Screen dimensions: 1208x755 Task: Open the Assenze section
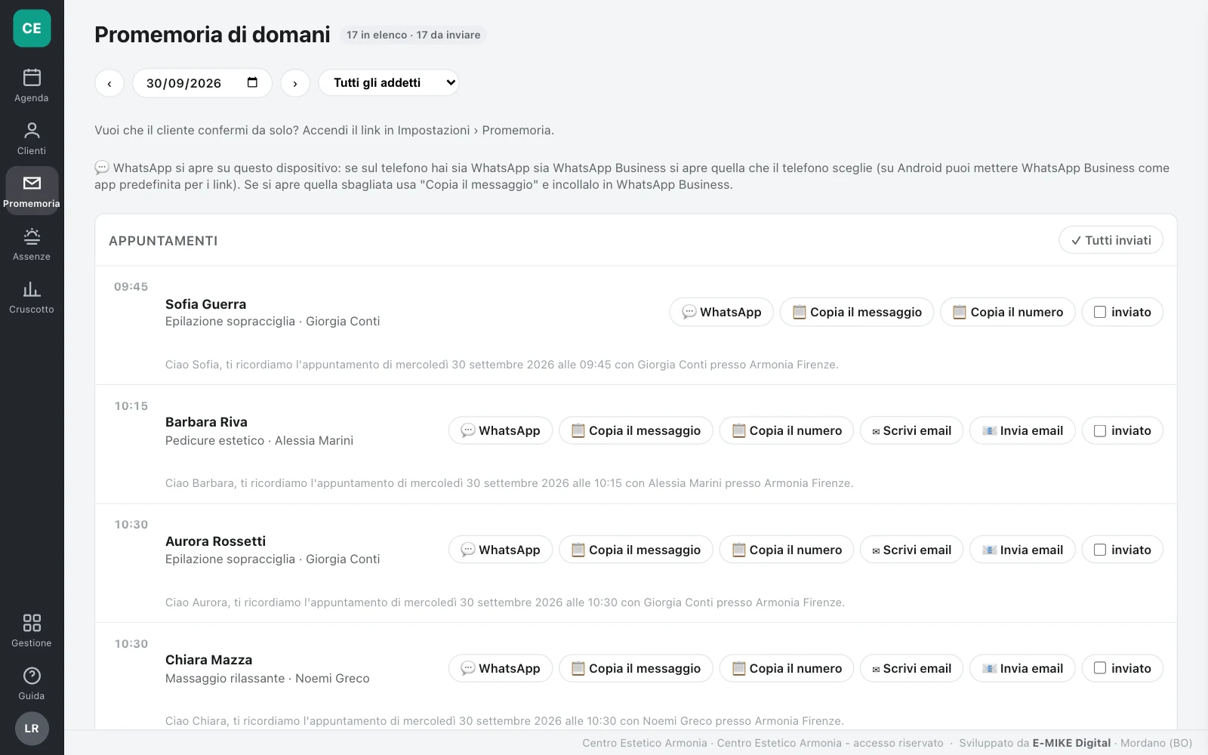click(32, 244)
